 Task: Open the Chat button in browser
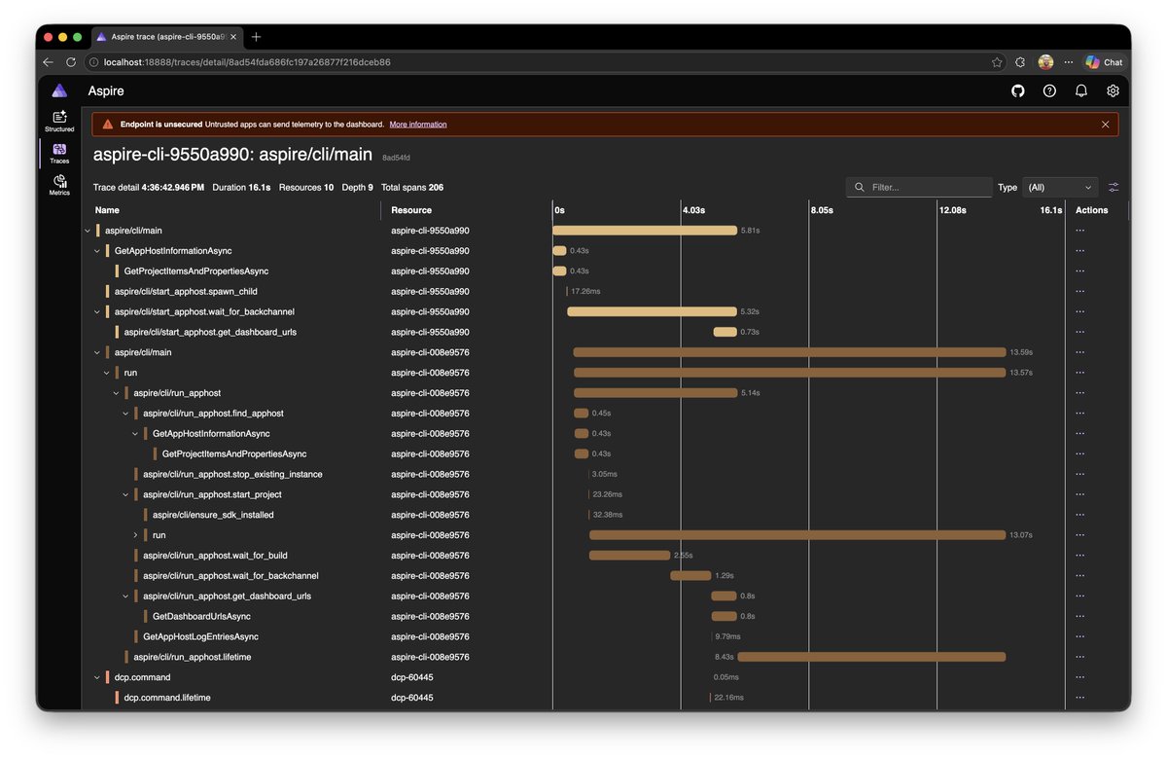click(x=1105, y=62)
